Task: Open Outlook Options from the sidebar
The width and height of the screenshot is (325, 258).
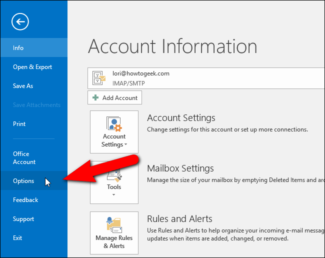Action: (23, 181)
